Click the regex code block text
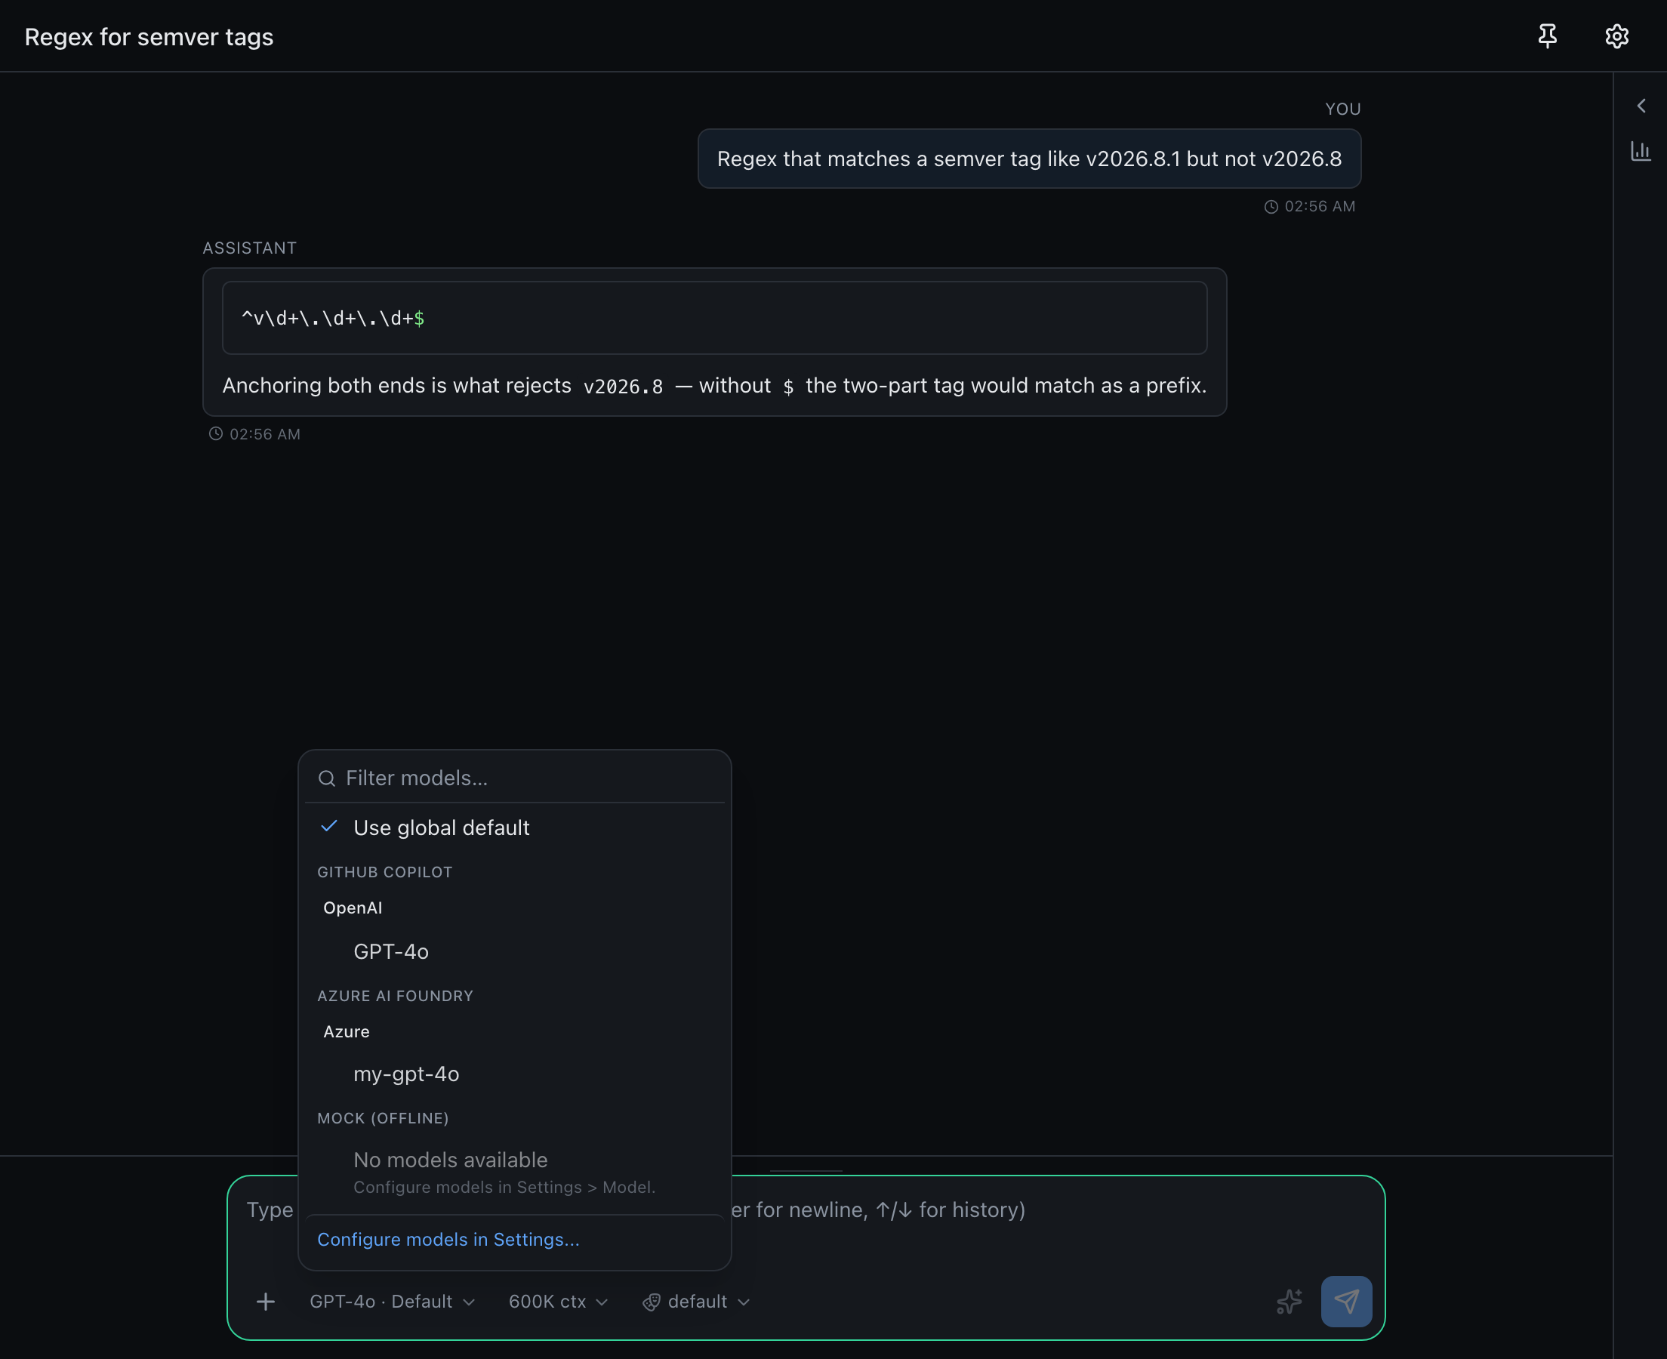This screenshot has width=1667, height=1359. point(334,318)
